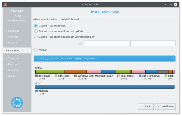Click the encryption key icon
182x116 pixels.
tap(81, 43)
